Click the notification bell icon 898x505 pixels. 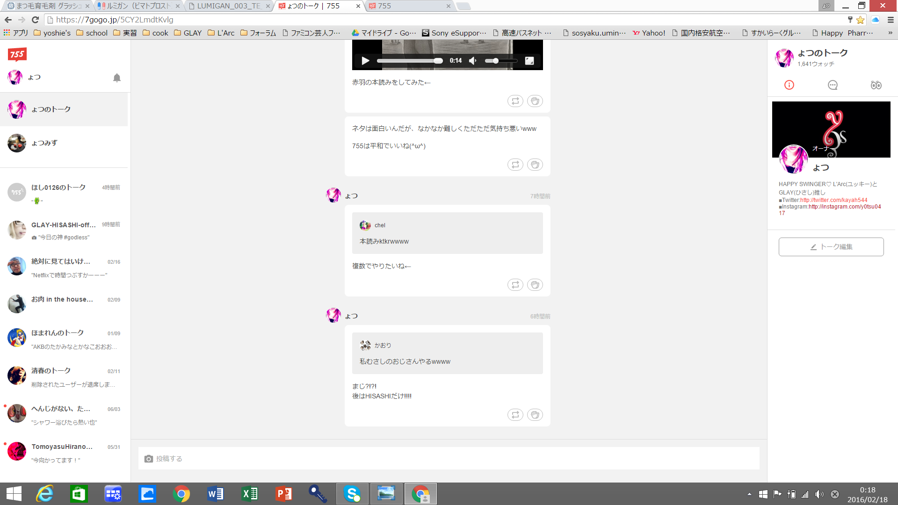pos(117,78)
